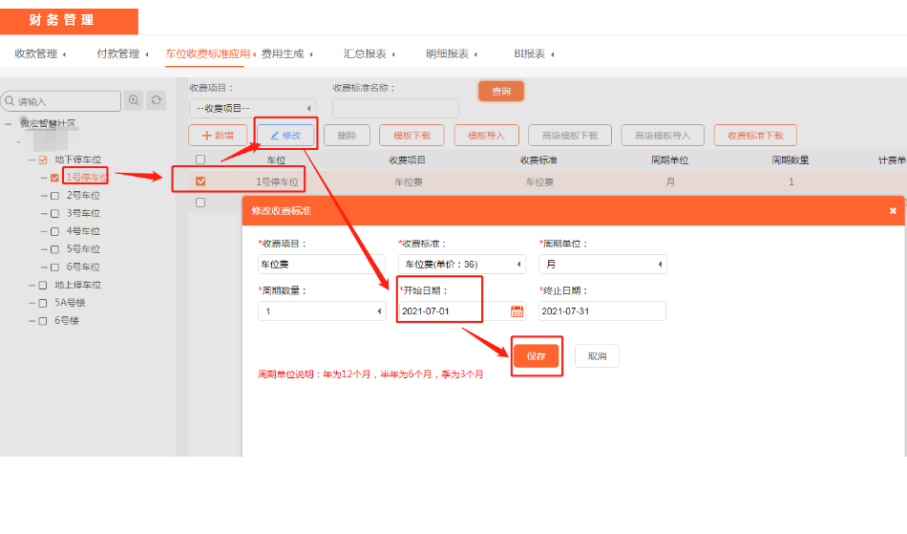The image size is (907, 534).
Task: Uncheck the 1号停车位 row in the table
Action: pyautogui.click(x=200, y=181)
